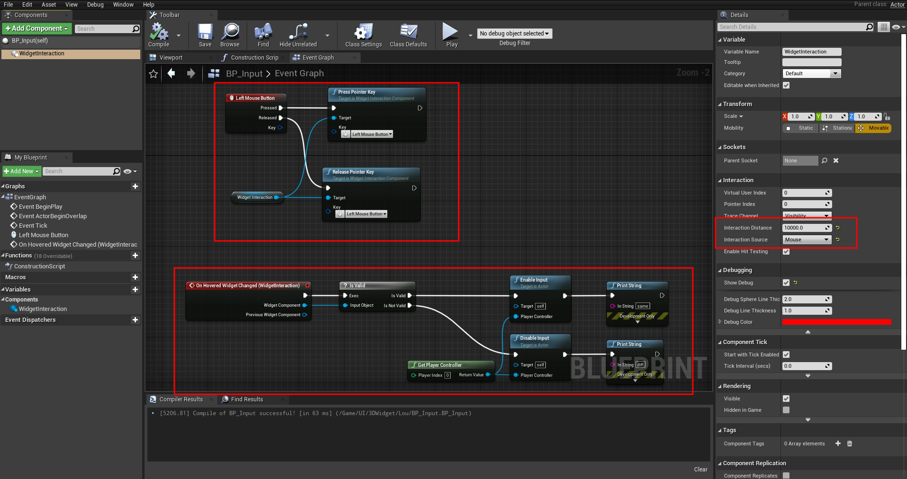907x479 pixels.
Task: Bookmark graph with star icon
Action: (154, 74)
